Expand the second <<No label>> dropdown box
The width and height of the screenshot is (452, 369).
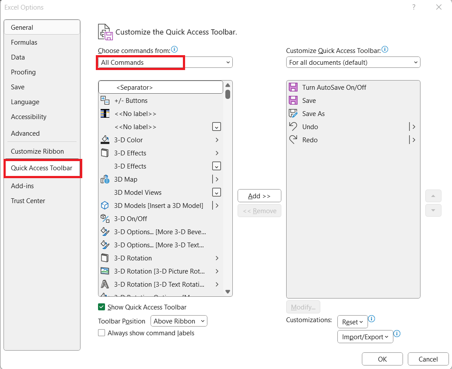pos(217,127)
